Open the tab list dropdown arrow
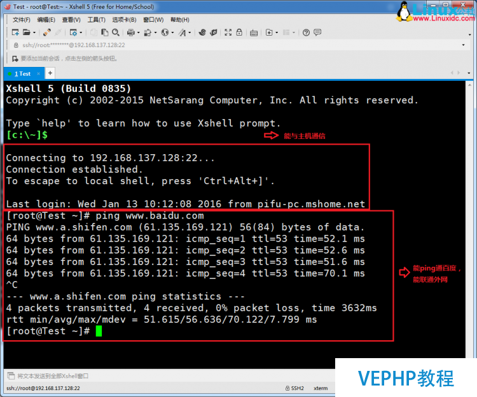This screenshot has height=397, width=477. click(x=469, y=73)
